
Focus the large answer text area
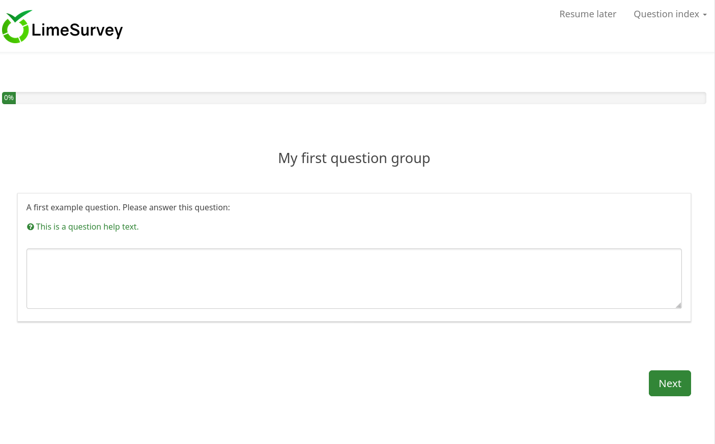[354, 278]
